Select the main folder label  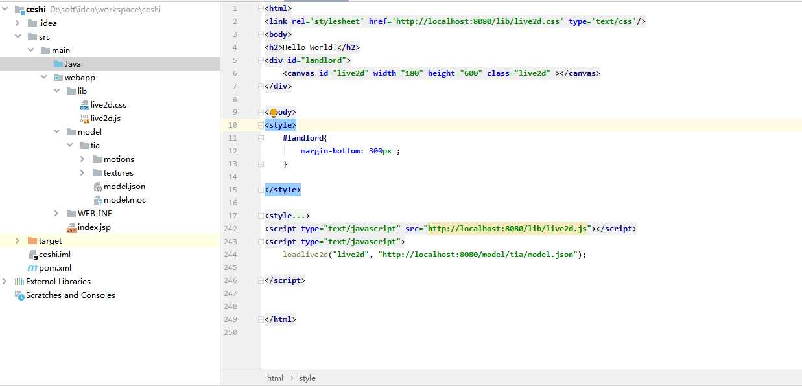(x=61, y=51)
